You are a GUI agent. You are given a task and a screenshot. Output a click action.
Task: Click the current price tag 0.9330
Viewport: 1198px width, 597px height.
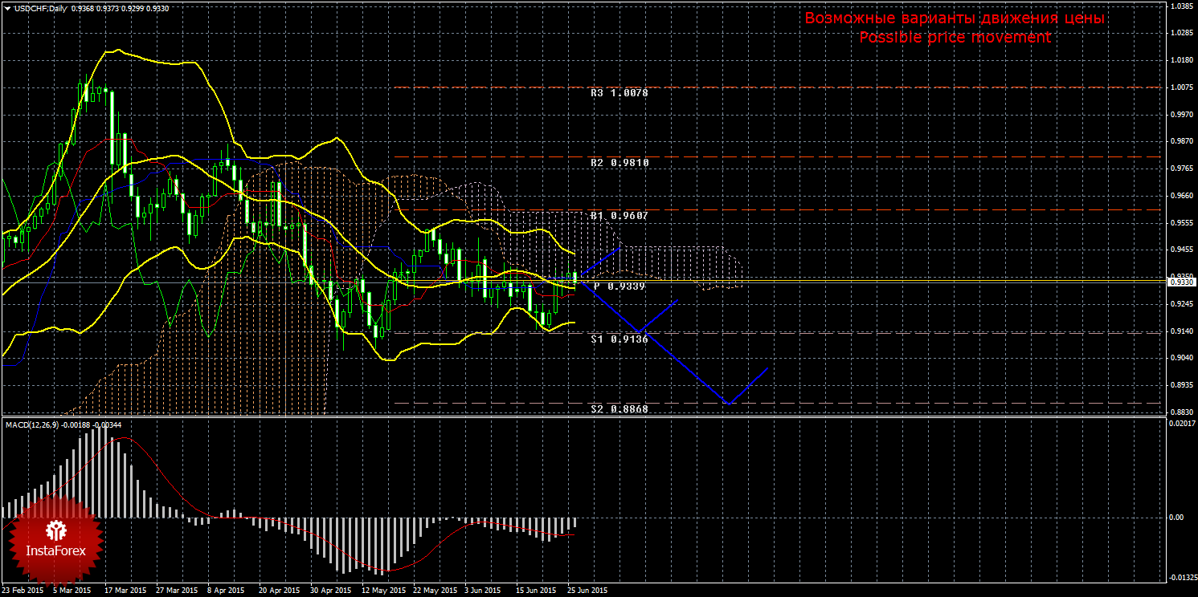(x=1181, y=282)
